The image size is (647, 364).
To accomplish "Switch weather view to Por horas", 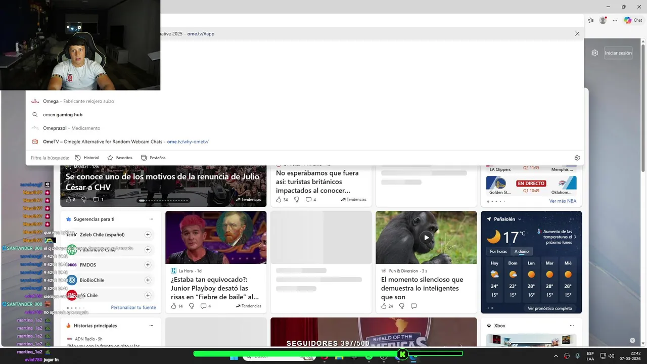I will (x=498, y=251).
